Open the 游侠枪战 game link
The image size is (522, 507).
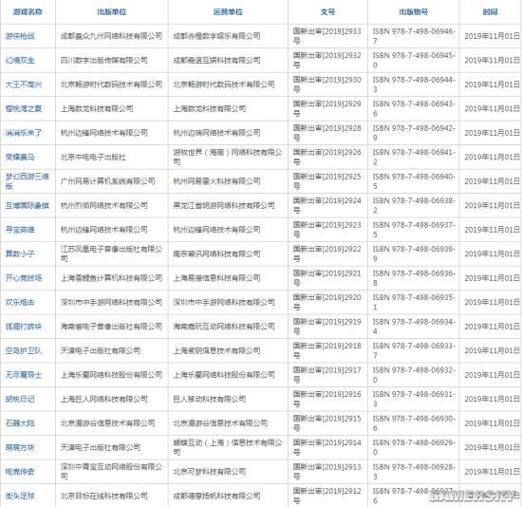coord(20,36)
